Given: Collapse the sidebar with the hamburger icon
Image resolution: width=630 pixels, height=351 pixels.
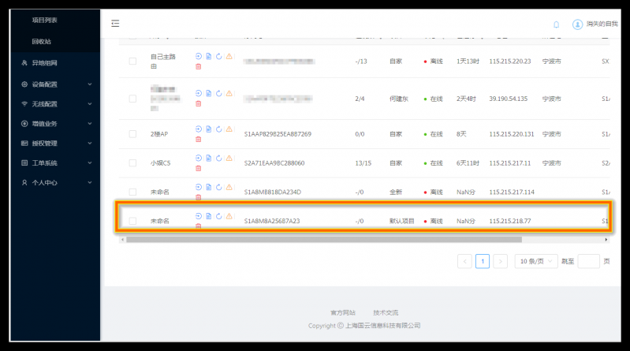Looking at the screenshot, I should click(115, 24).
